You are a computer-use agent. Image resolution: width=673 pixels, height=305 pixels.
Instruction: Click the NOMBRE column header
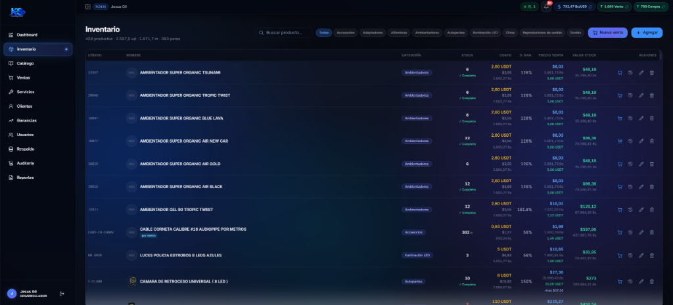pyautogui.click(x=133, y=55)
